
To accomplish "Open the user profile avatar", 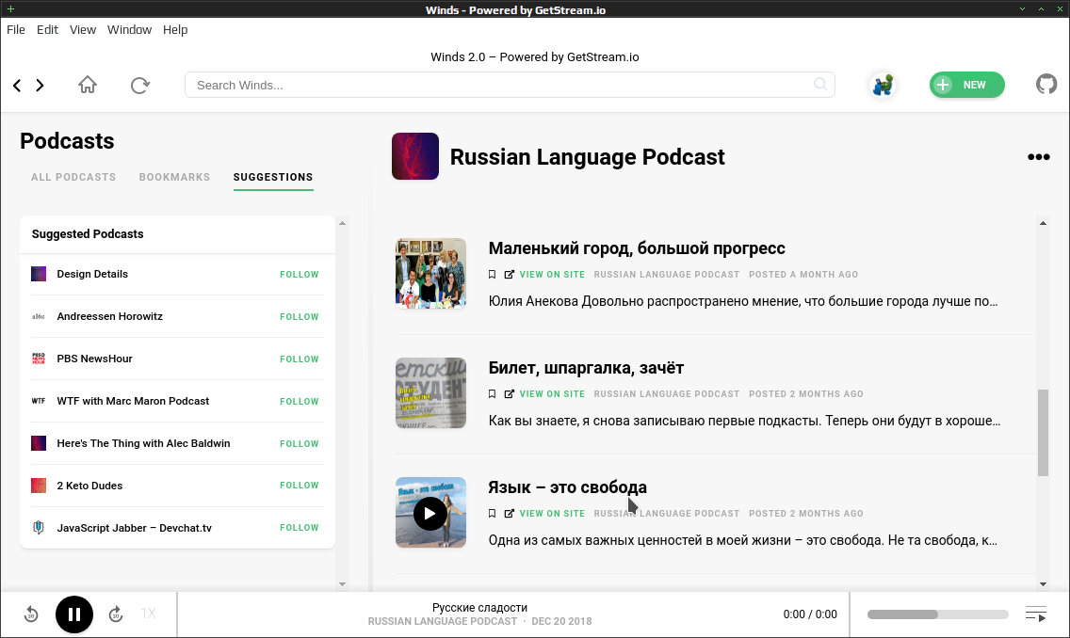I will [883, 86].
